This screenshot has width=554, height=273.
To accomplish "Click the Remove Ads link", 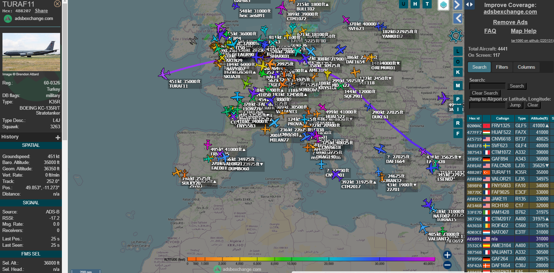I will pos(510,22).
